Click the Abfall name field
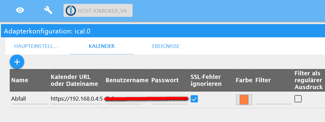This screenshot has width=325, height=122. [x=29, y=99]
